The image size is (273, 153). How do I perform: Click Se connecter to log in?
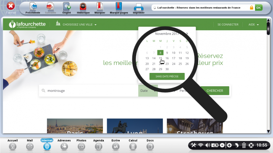pyautogui.click(x=228, y=24)
